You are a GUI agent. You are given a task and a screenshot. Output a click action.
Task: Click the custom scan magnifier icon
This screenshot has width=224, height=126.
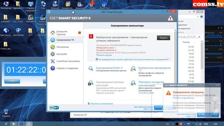tap(133, 69)
